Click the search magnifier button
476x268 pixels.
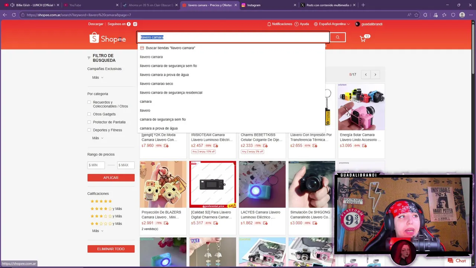[338, 37]
